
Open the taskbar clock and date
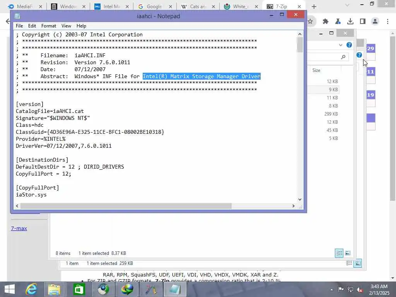pyautogui.click(x=379, y=289)
